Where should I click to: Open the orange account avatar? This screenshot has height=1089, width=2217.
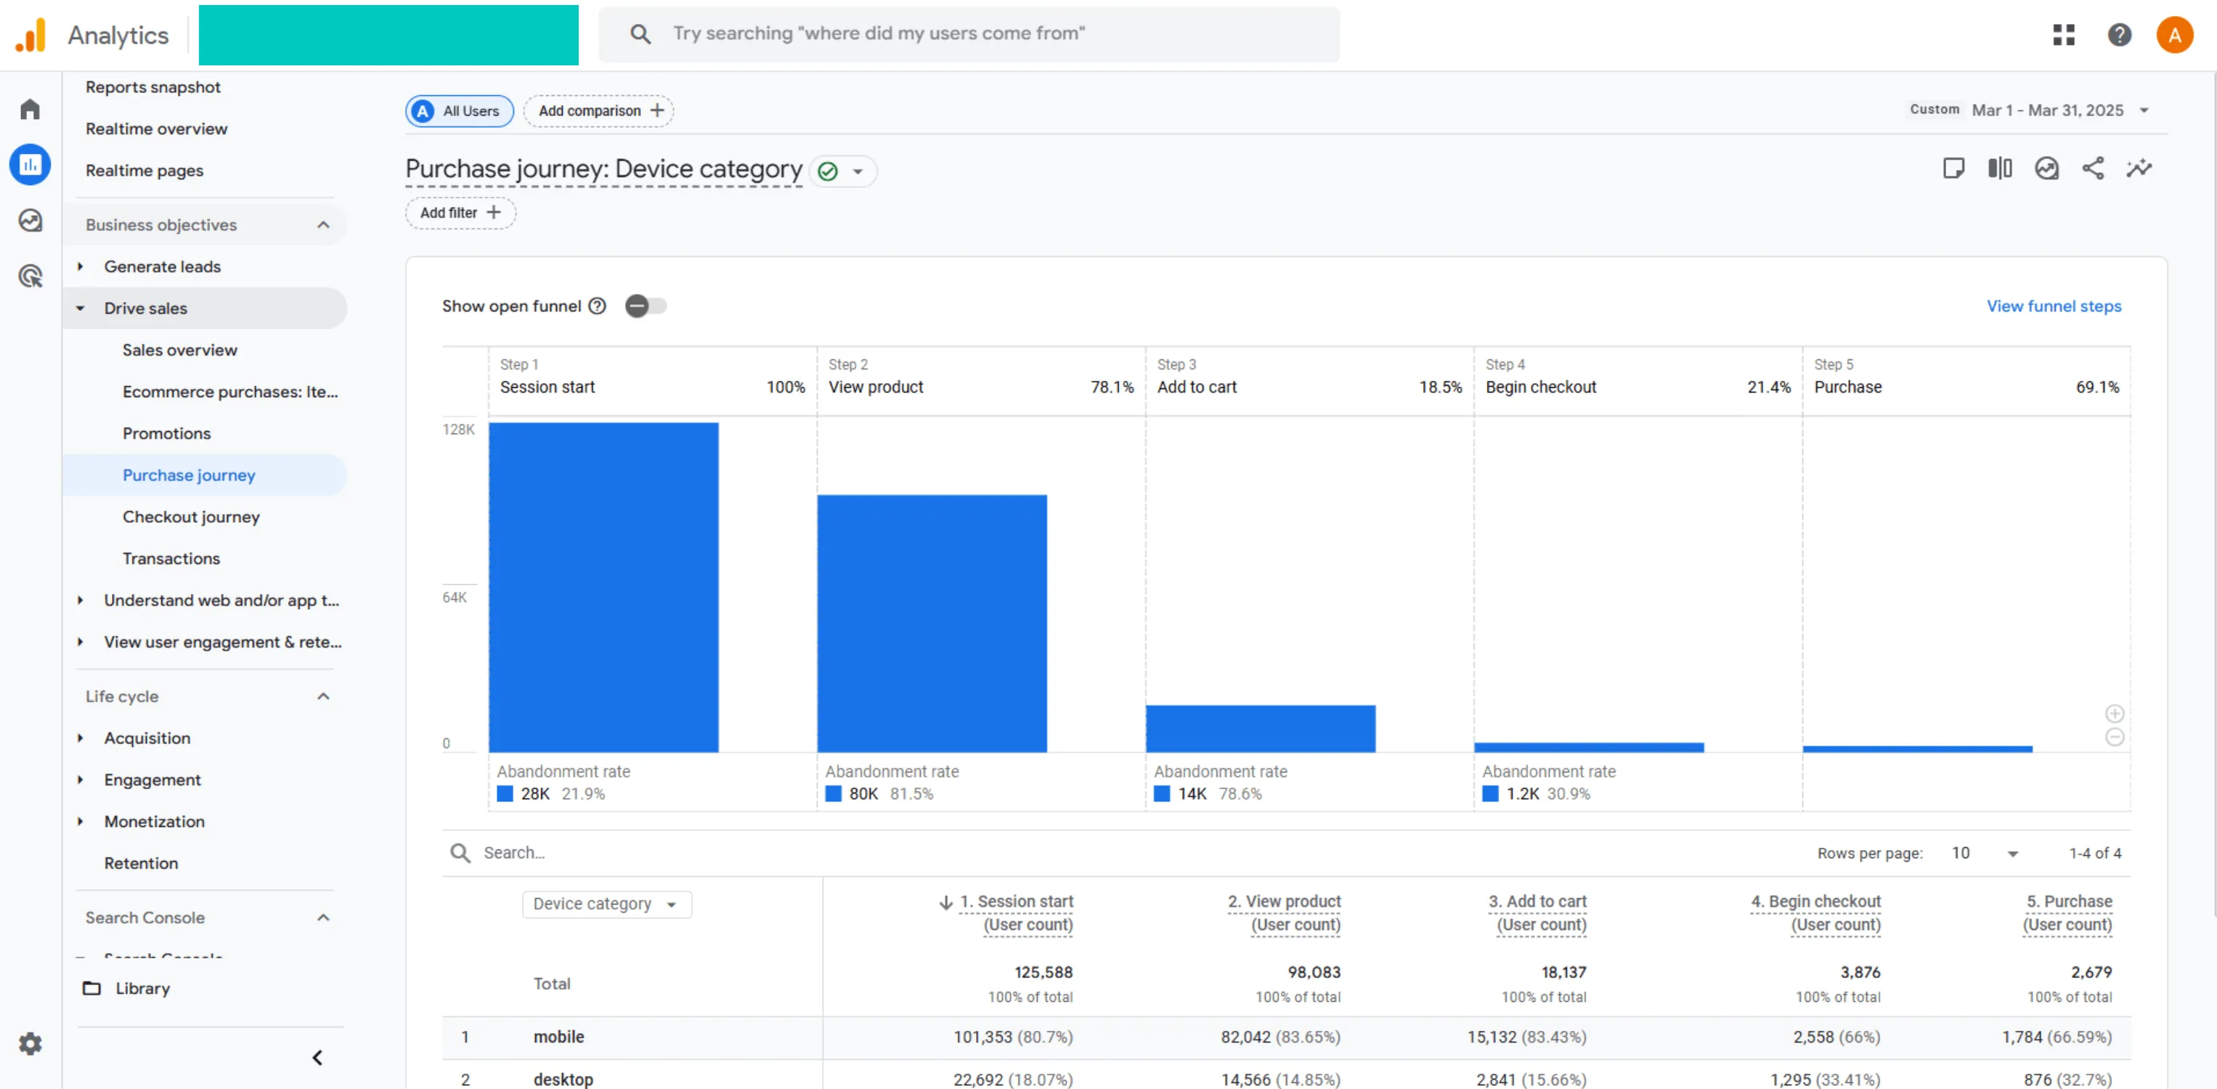2175,36
